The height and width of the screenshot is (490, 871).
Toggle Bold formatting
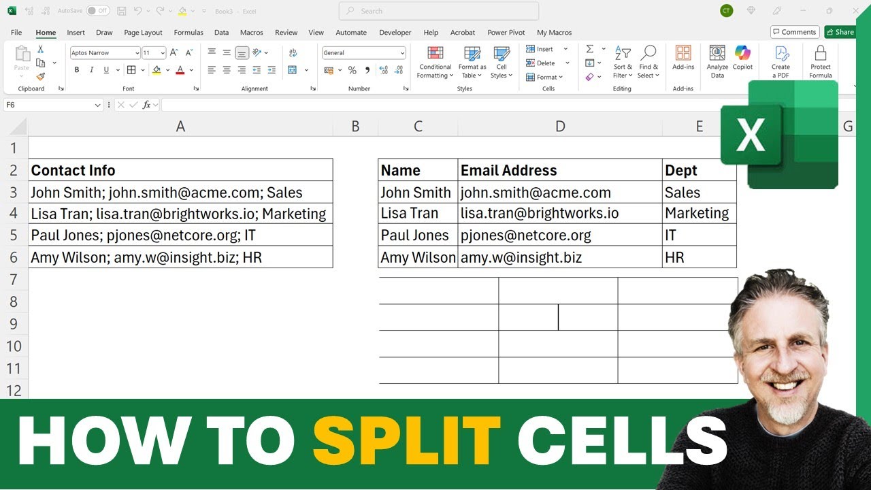click(77, 70)
